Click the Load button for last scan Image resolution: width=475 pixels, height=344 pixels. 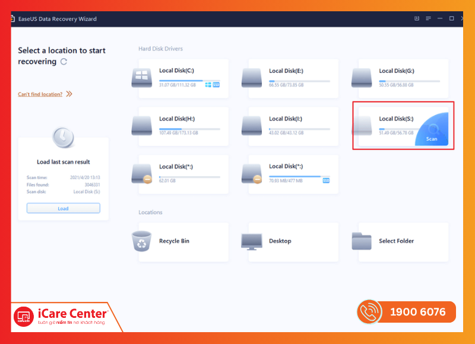click(x=63, y=208)
